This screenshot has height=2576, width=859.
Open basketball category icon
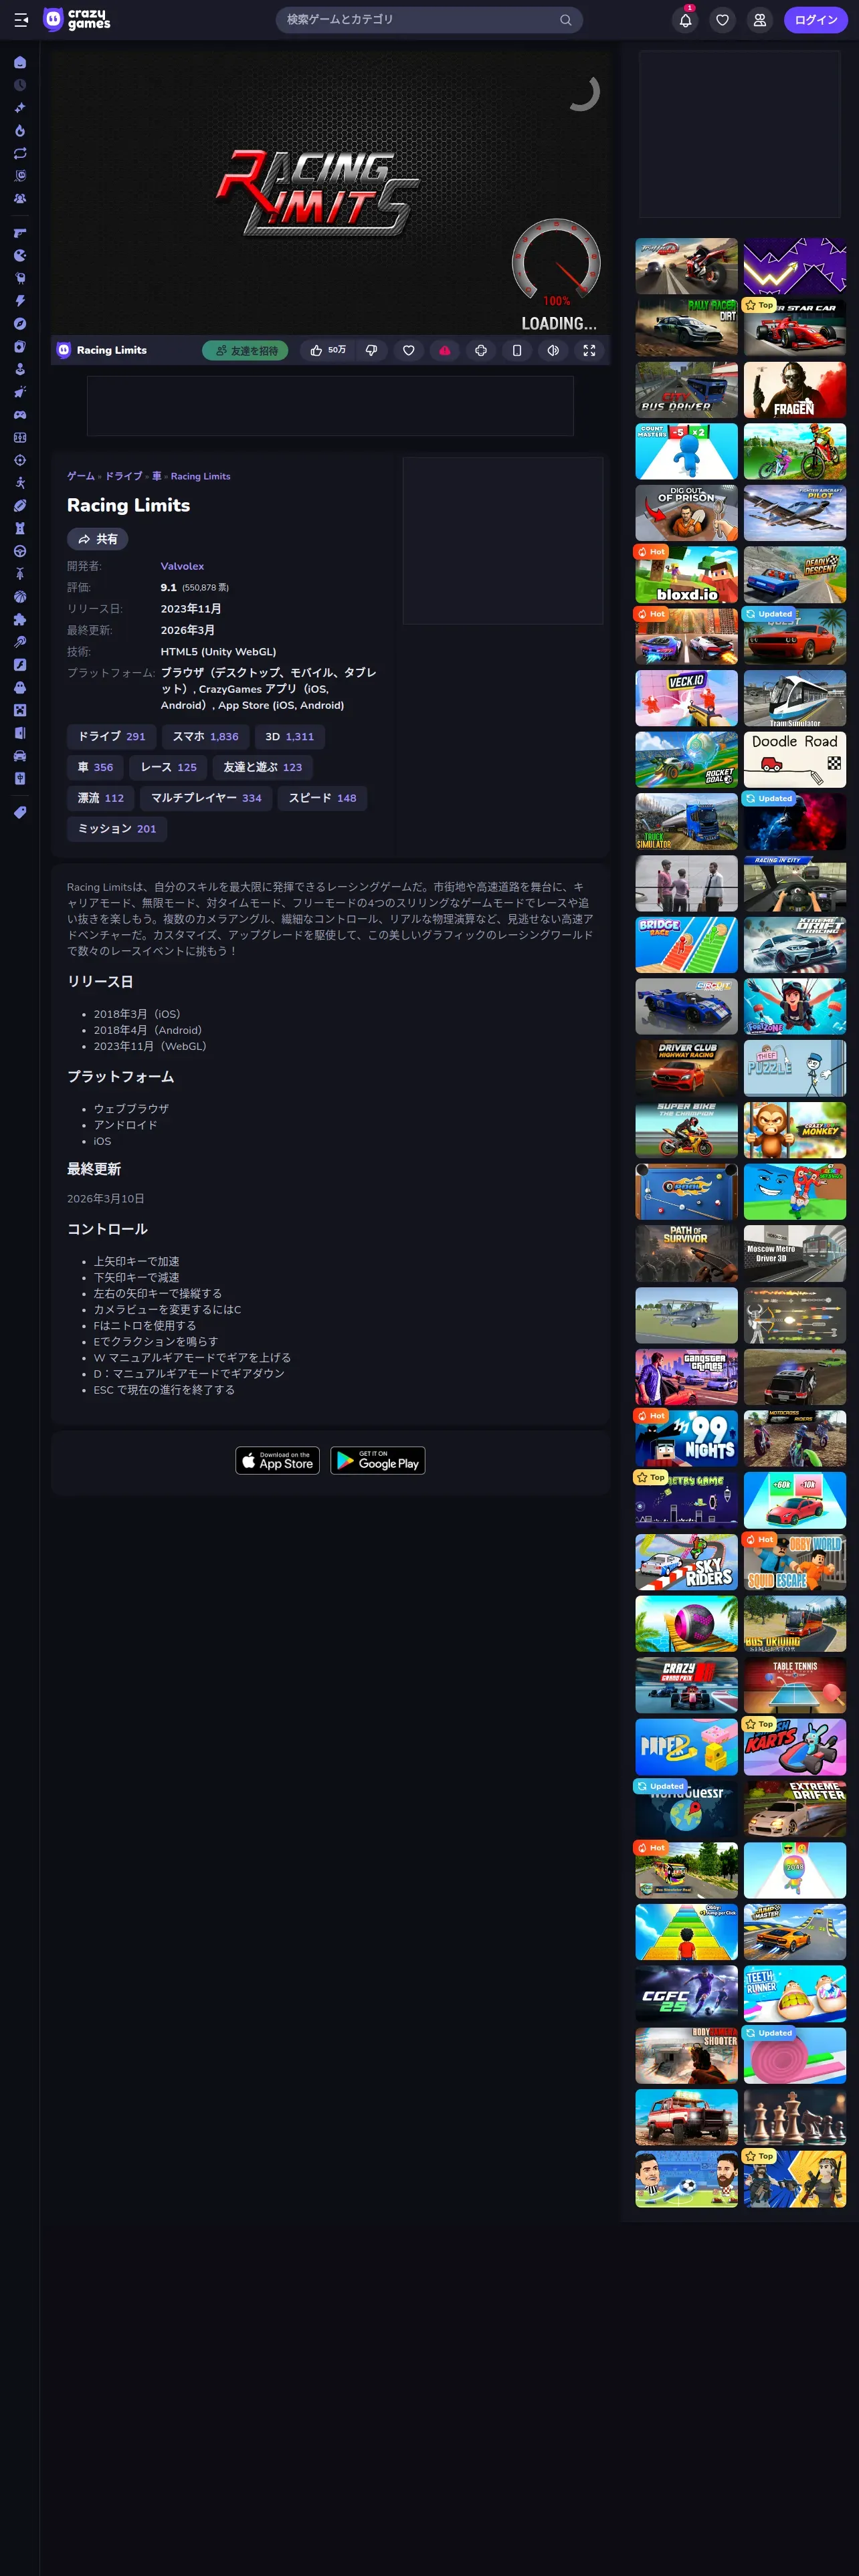point(20,597)
